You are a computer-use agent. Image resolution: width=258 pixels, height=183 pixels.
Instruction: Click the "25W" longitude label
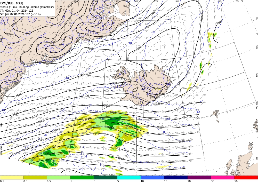click(x=116, y=1)
